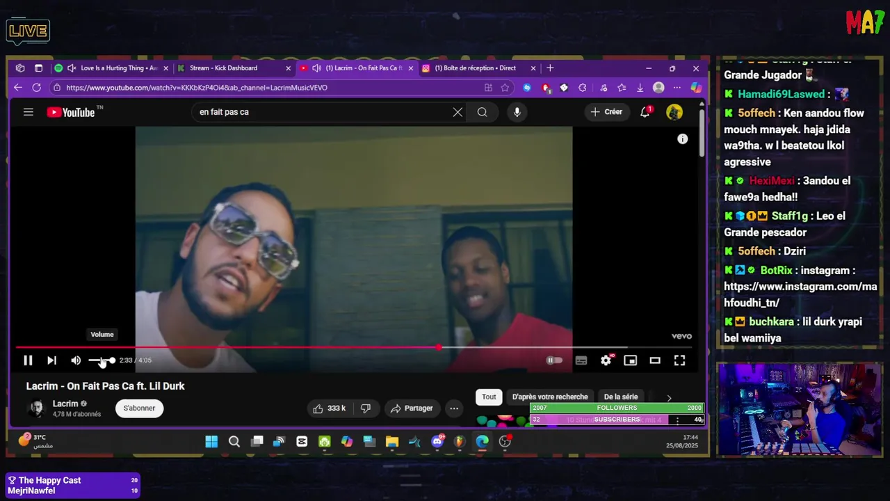Viewport: 890px width, 501px height.
Task: Show more filter chips with the arrow
Action: pos(669,398)
